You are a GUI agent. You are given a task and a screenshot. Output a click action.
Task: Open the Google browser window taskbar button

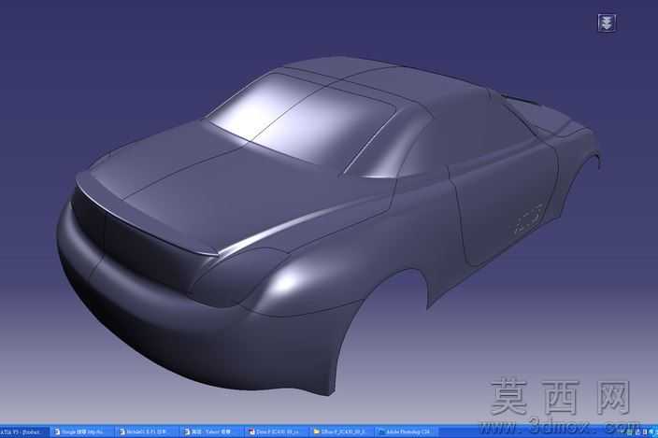(81, 431)
